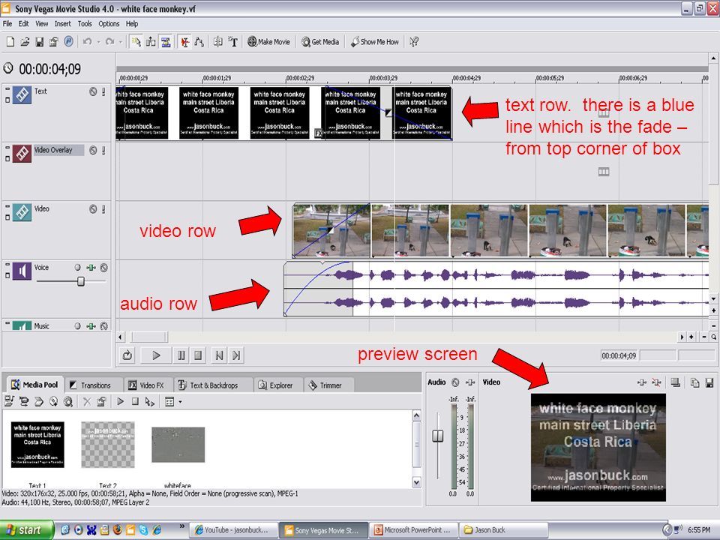
Task: Pause timeline playback
Action: pyautogui.click(x=181, y=355)
